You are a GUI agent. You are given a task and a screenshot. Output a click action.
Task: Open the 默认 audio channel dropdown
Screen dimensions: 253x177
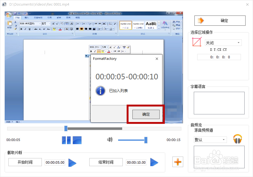tap(210, 139)
